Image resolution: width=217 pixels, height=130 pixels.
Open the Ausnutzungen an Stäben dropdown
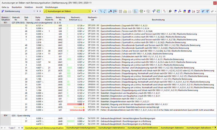(x=90, y=11)
